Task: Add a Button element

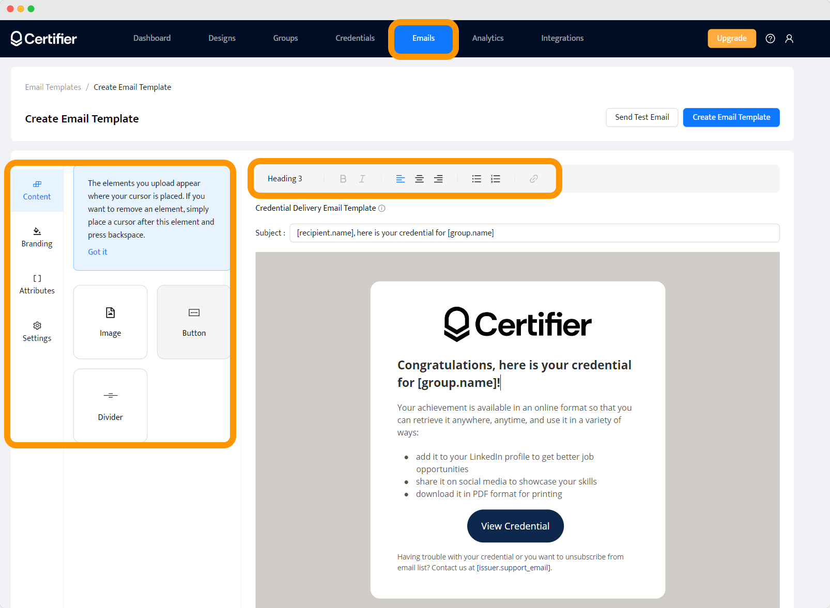Action: tap(194, 322)
